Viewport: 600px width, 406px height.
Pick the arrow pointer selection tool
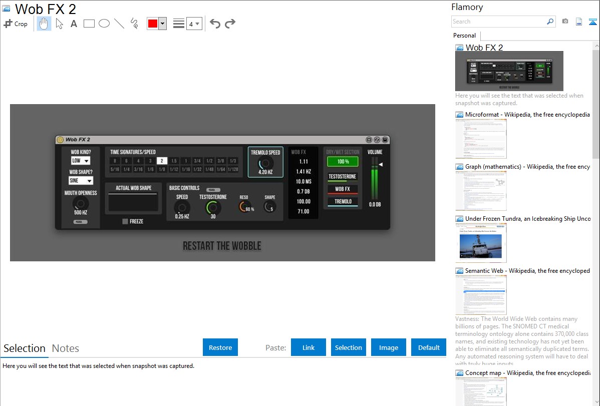pos(59,24)
